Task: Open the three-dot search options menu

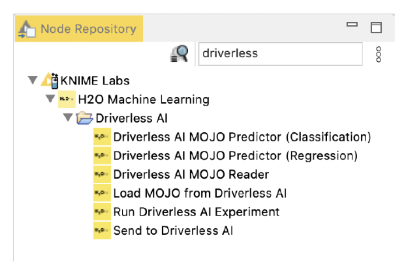Action: coord(378,54)
